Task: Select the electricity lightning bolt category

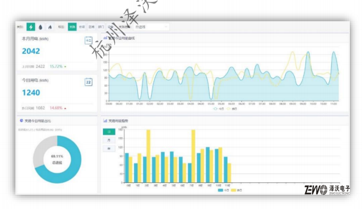Action: pos(31,27)
